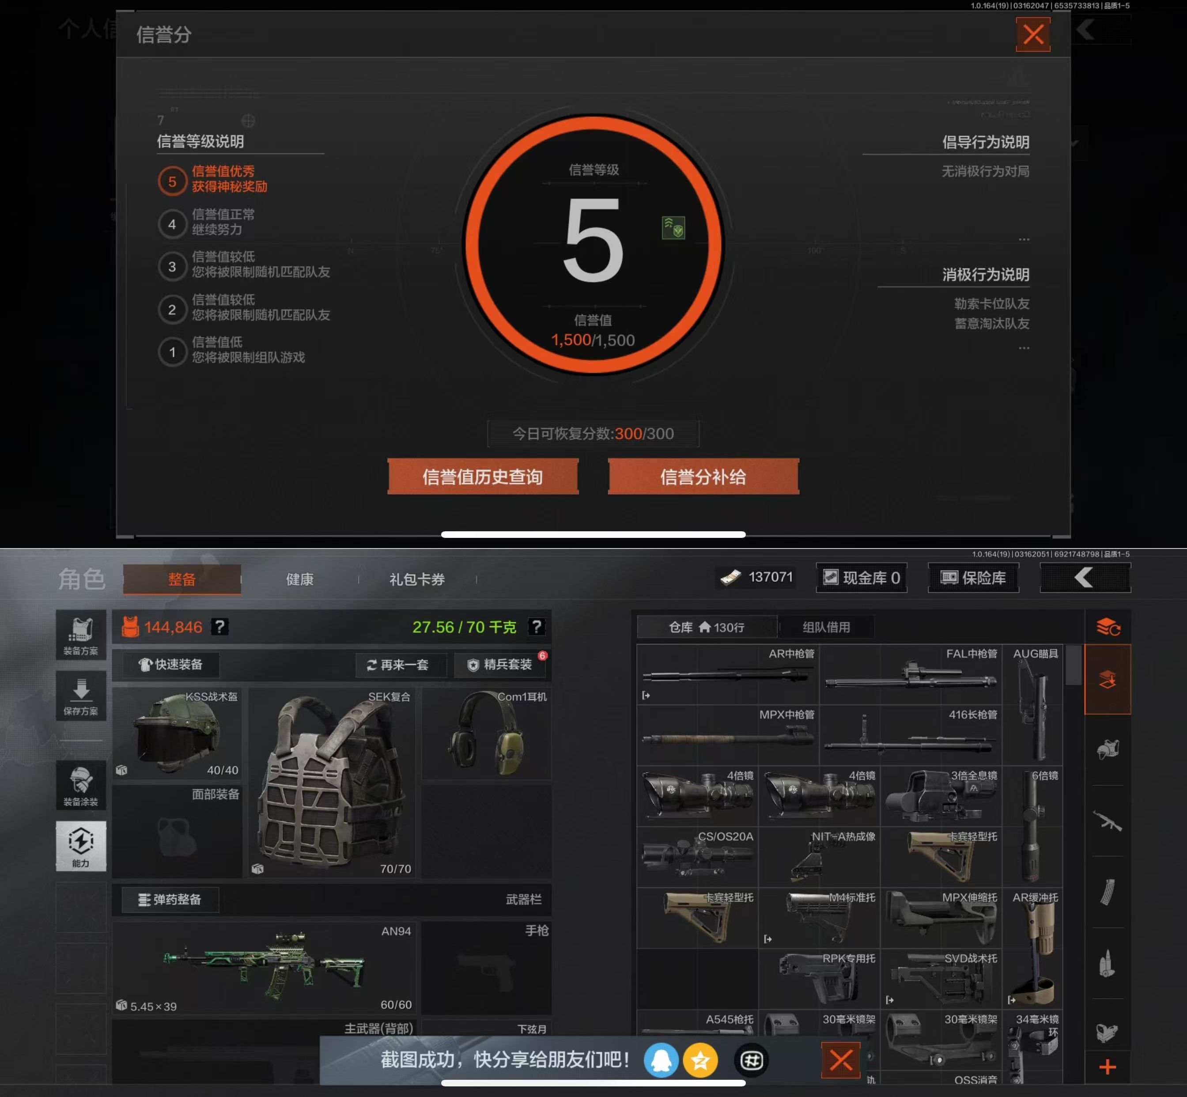Switch to the 健康 tab

tap(300, 579)
